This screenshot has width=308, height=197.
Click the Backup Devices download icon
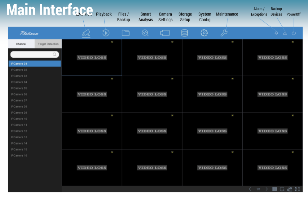[x=285, y=33]
